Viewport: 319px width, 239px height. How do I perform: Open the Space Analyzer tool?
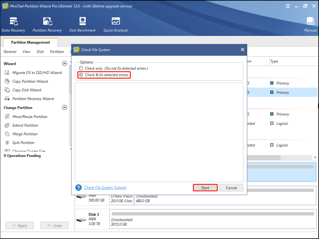tap(116, 24)
